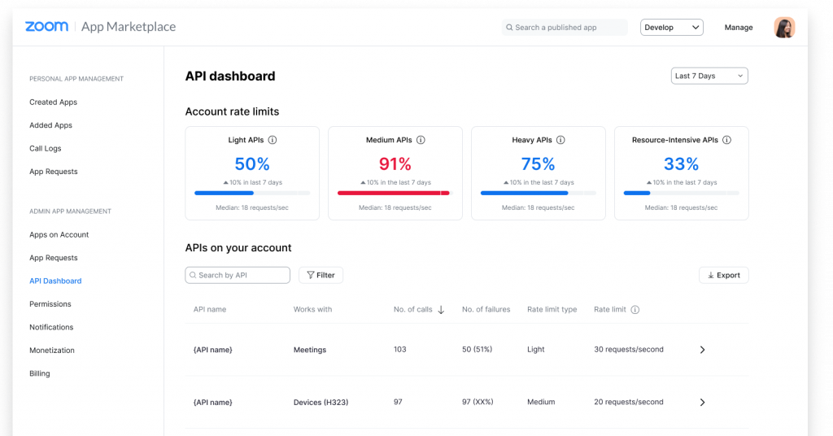
Task: Open the user profile avatar
Action: point(784,28)
